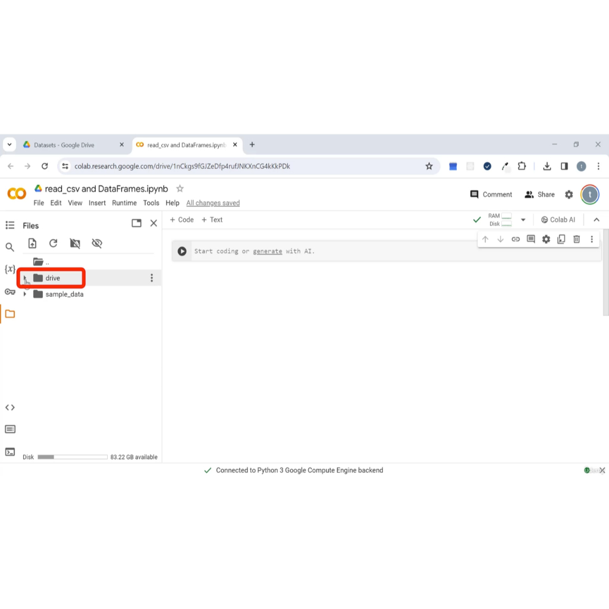Click the Disk usage bar at bottom
This screenshot has height=609, width=609.
[x=72, y=457]
